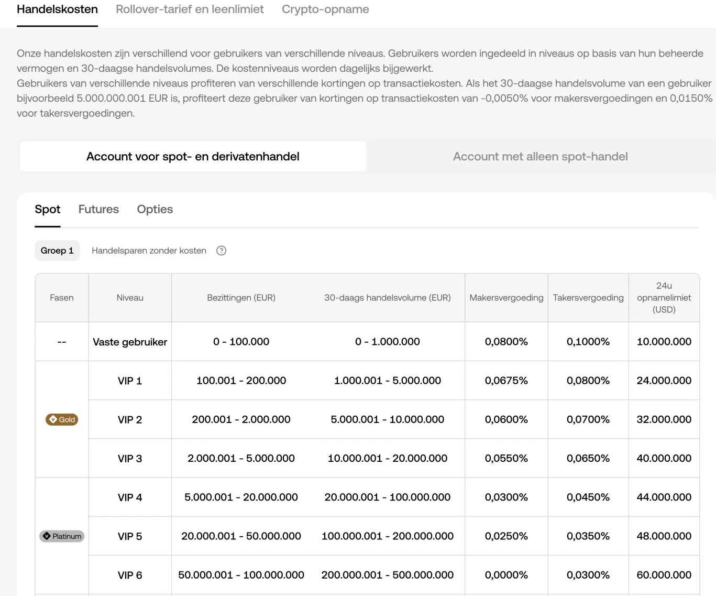716x596 pixels.
Task: Click the Takersvergoeding column header
Action: 588,298
